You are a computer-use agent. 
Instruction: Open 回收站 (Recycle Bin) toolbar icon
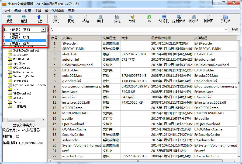pyautogui.click(x=193, y=19)
